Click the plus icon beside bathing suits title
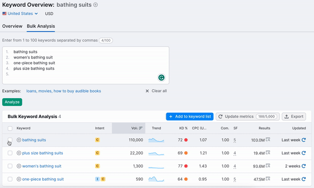This screenshot has width=314, height=188. (96, 5)
